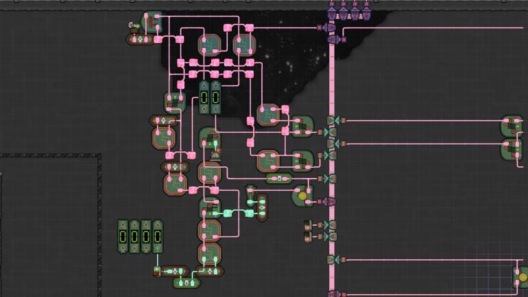Viewport: 528px width, 297px height.
Task: Select second digit of the four-digit display
Action: point(134,237)
